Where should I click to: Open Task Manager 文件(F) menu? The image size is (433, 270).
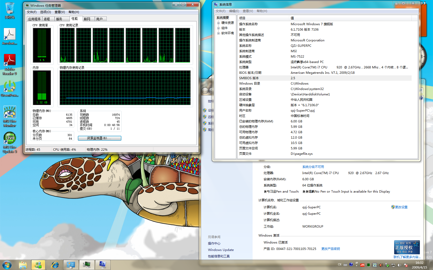(32, 12)
